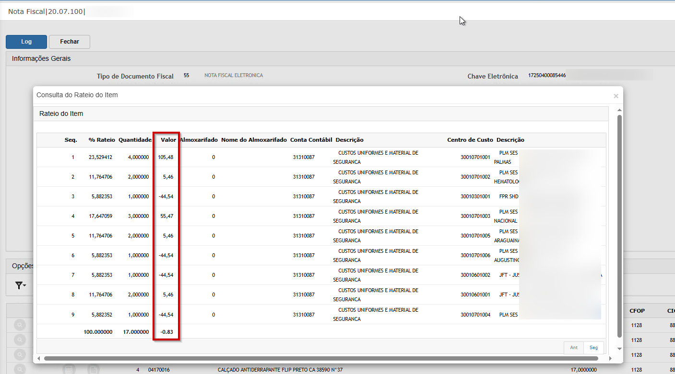Go to next page with Seg button
This screenshot has width=675, height=374.
tap(594, 348)
